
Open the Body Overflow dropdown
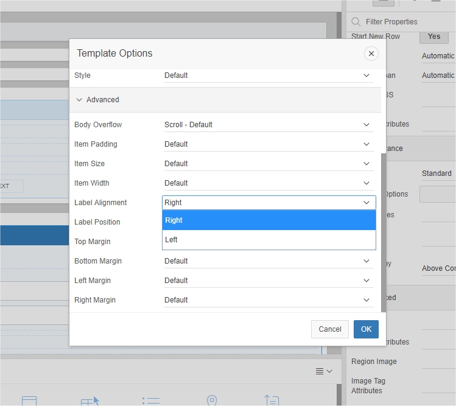tap(268, 125)
